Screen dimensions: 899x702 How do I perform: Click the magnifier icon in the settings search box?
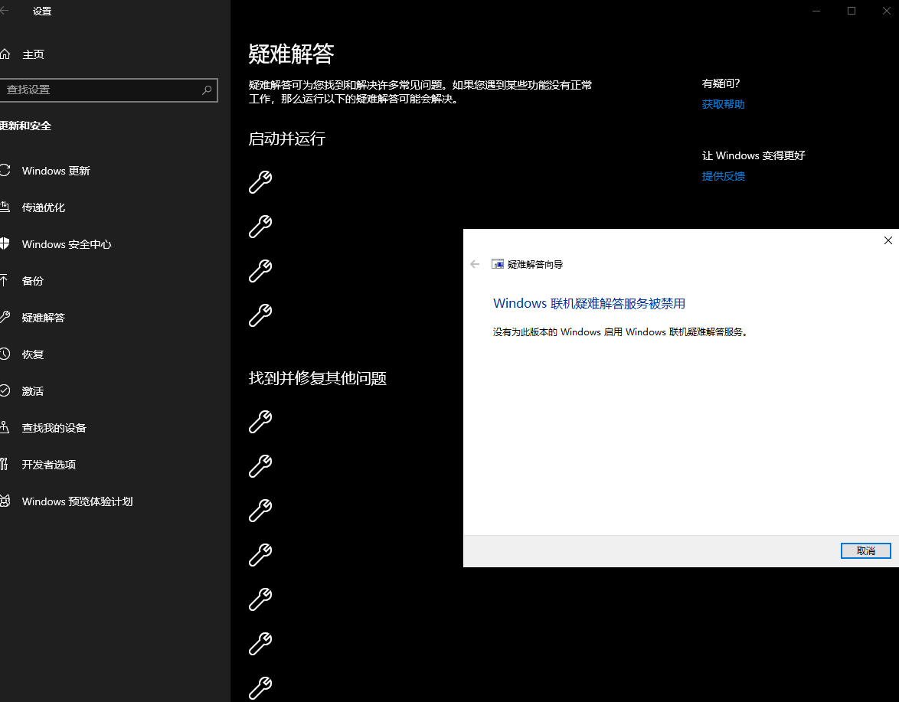(x=207, y=90)
